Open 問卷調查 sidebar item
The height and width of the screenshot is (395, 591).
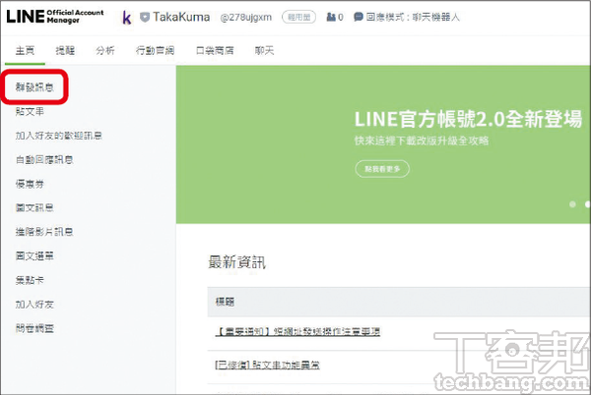click(x=34, y=328)
